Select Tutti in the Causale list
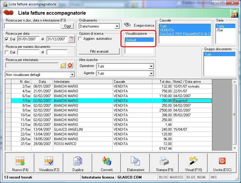Viewport: 241px width, 183px height. 185,26
